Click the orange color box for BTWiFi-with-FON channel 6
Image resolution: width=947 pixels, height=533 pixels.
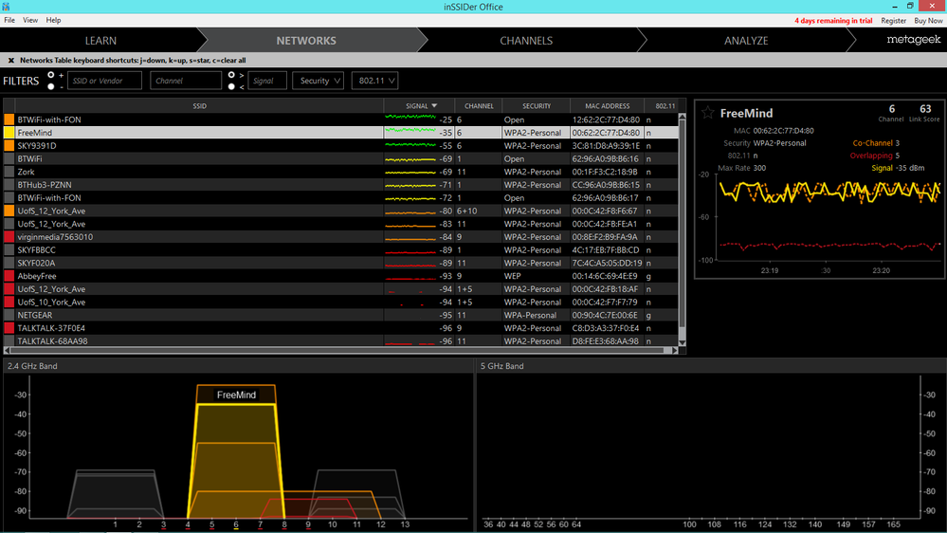pyautogui.click(x=9, y=119)
